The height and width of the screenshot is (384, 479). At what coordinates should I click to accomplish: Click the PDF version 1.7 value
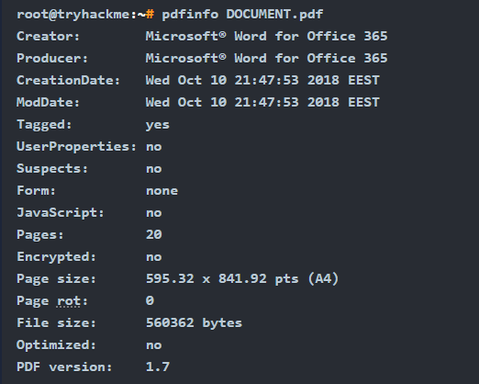158,367
